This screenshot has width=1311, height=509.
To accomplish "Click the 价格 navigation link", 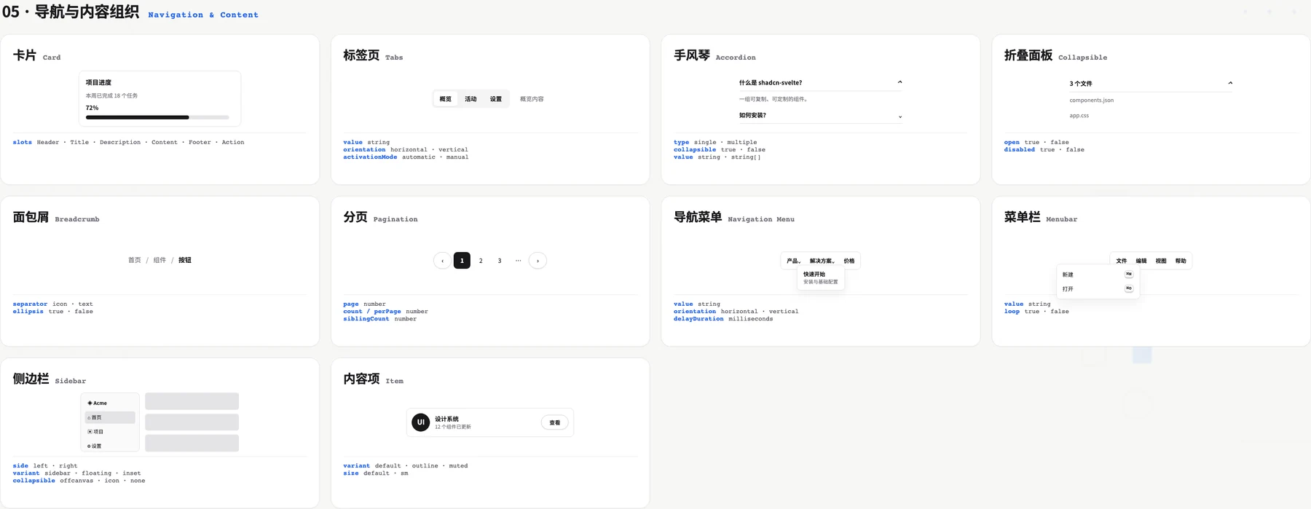I will click(x=849, y=261).
